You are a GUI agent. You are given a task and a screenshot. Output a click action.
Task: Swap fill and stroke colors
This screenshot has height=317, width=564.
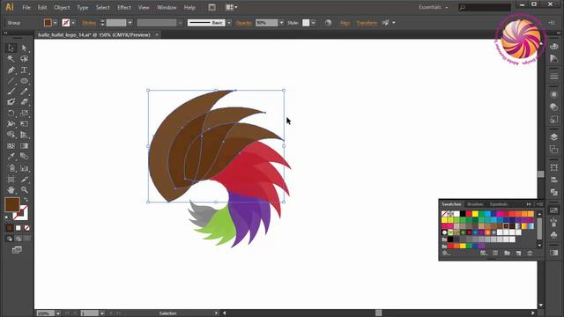pyautogui.click(x=26, y=200)
